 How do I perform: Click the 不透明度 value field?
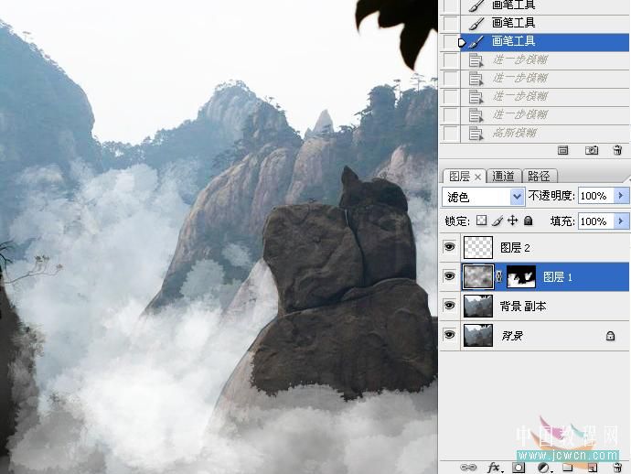coord(595,196)
